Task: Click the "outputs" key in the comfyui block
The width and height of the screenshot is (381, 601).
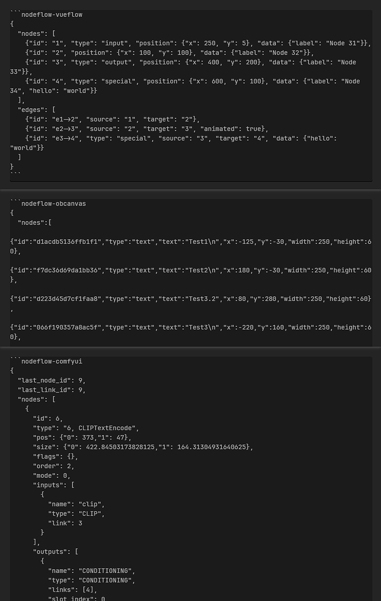Action: pos(53,551)
